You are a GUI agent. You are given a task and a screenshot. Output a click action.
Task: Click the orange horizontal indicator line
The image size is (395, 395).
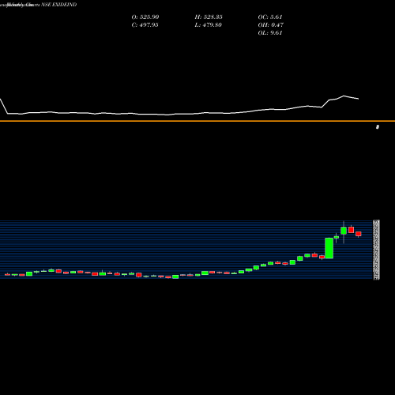[x=197, y=121]
